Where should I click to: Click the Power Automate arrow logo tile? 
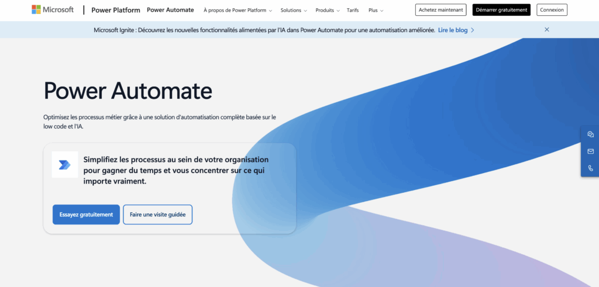[65, 164]
